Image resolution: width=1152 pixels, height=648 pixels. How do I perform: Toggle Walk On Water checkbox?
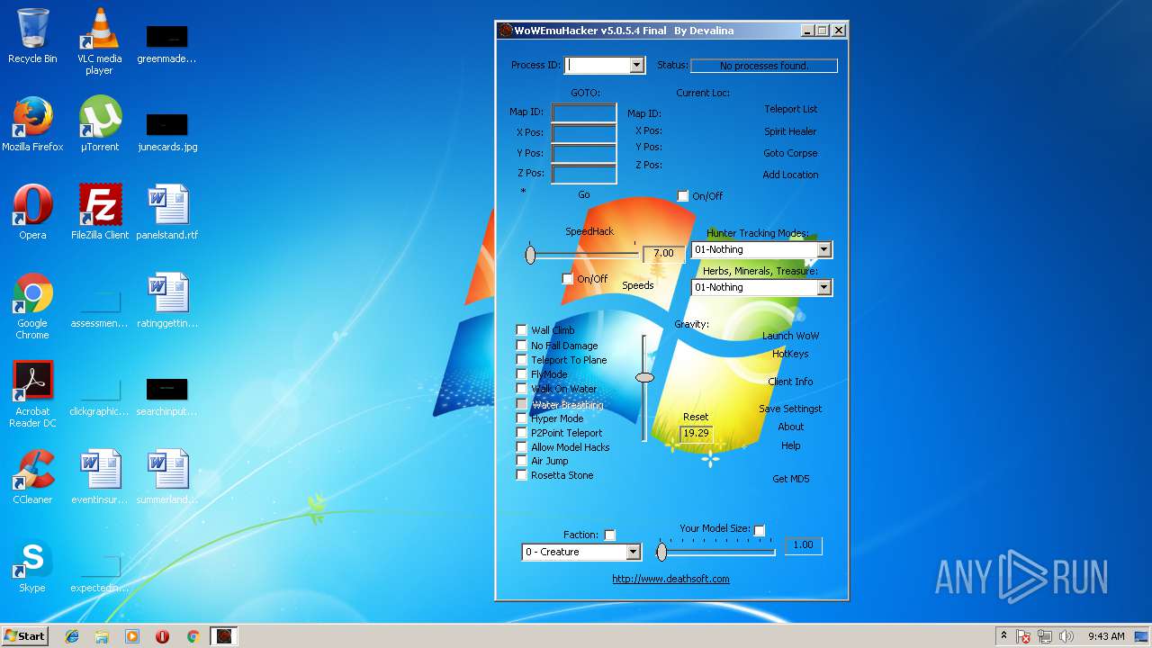(521, 388)
